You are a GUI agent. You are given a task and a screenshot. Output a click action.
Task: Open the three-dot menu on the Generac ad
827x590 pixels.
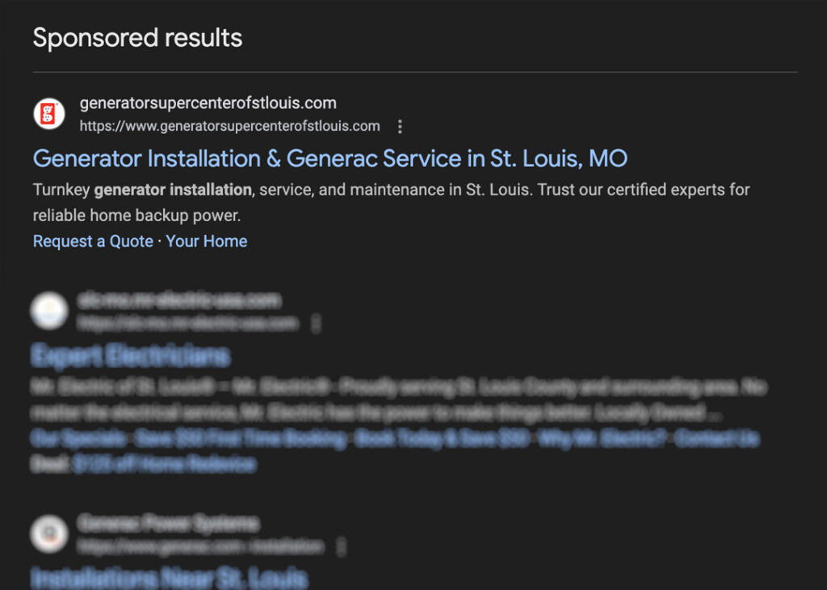point(341,547)
